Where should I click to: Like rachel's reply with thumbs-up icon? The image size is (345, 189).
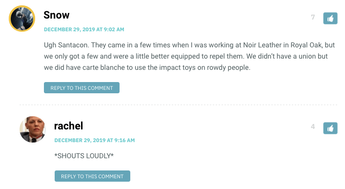pyautogui.click(x=330, y=128)
